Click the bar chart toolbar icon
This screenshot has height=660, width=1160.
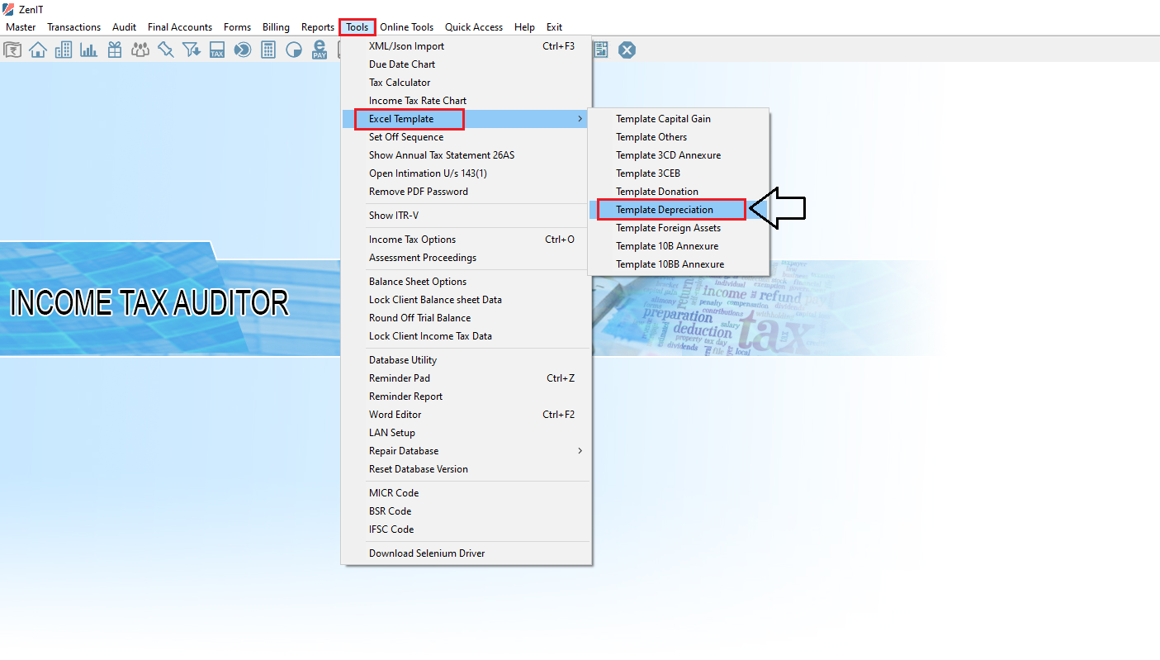[x=89, y=50]
